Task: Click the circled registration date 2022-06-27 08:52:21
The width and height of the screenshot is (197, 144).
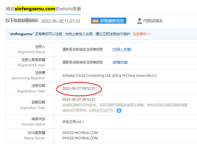Action: (79, 89)
